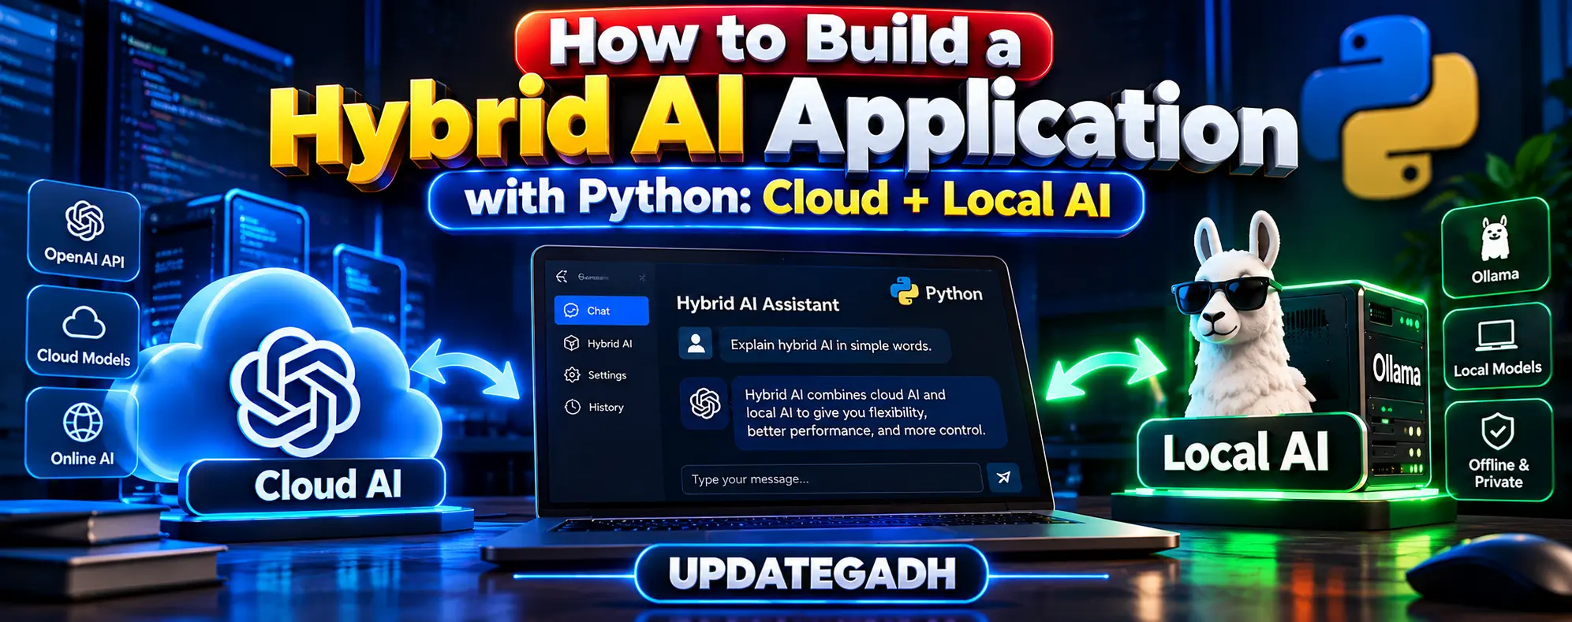Image resolution: width=1572 pixels, height=622 pixels.
Task: Click the OpenAI avatar next to the reply
Action: (705, 403)
